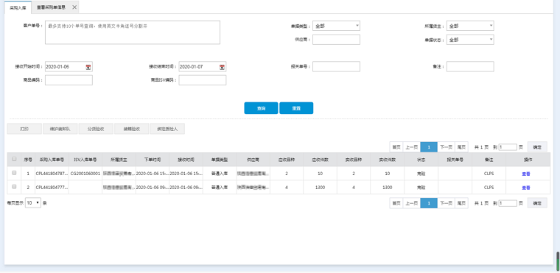This screenshot has height=273, width=560.
Task: Check the row 2 checkbox (1300 items)
Action: (x=14, y=187)
